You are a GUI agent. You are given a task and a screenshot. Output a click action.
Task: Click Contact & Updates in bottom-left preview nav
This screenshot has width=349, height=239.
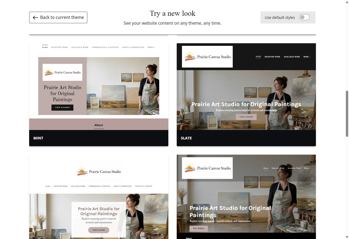point(144,186)
